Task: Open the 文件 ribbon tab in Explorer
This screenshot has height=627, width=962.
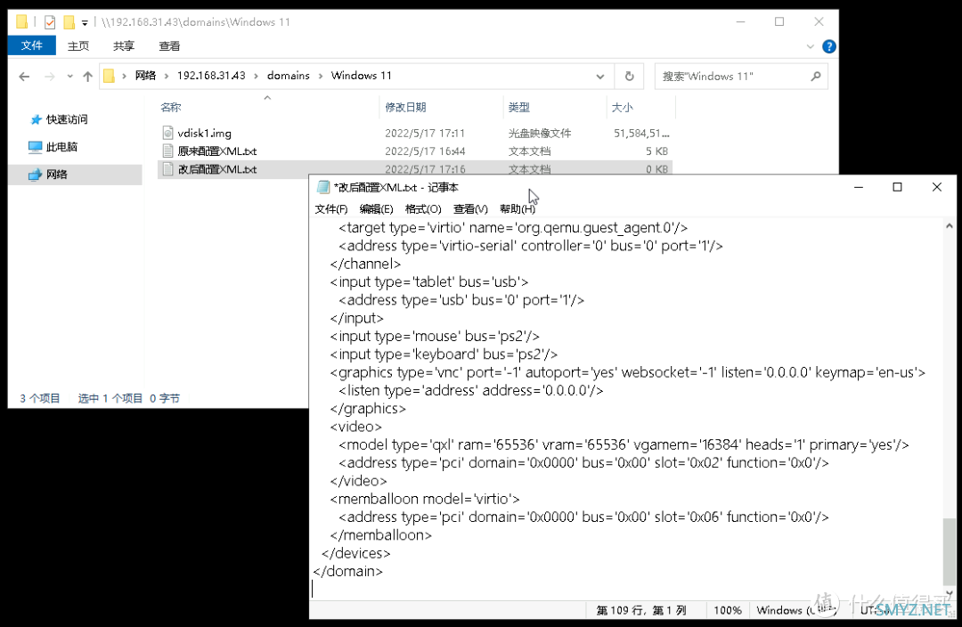Action: [31, 46]
